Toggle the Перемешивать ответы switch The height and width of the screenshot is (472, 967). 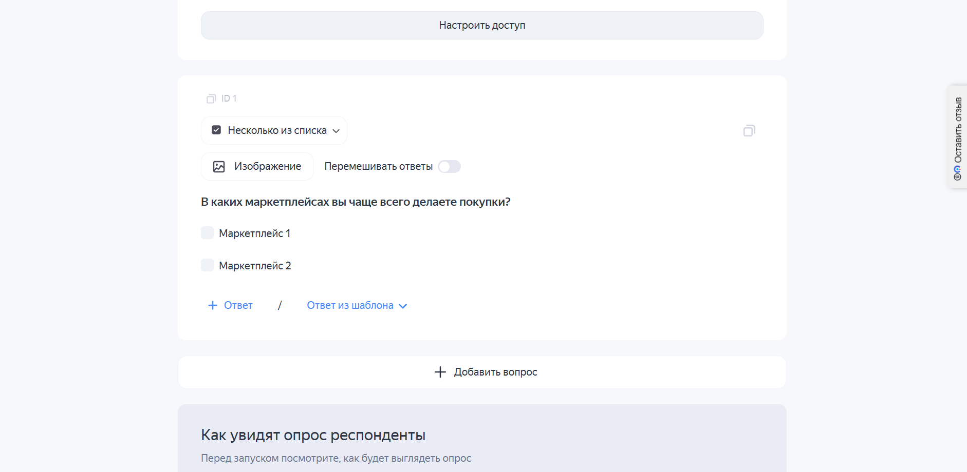449,166
